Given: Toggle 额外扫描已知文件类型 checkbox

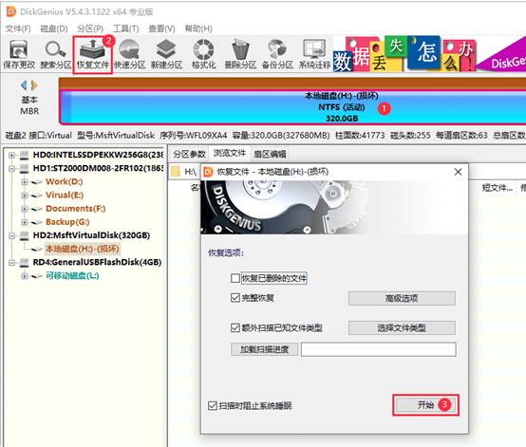Looking at the screenshot, I should tap(235, 327).
